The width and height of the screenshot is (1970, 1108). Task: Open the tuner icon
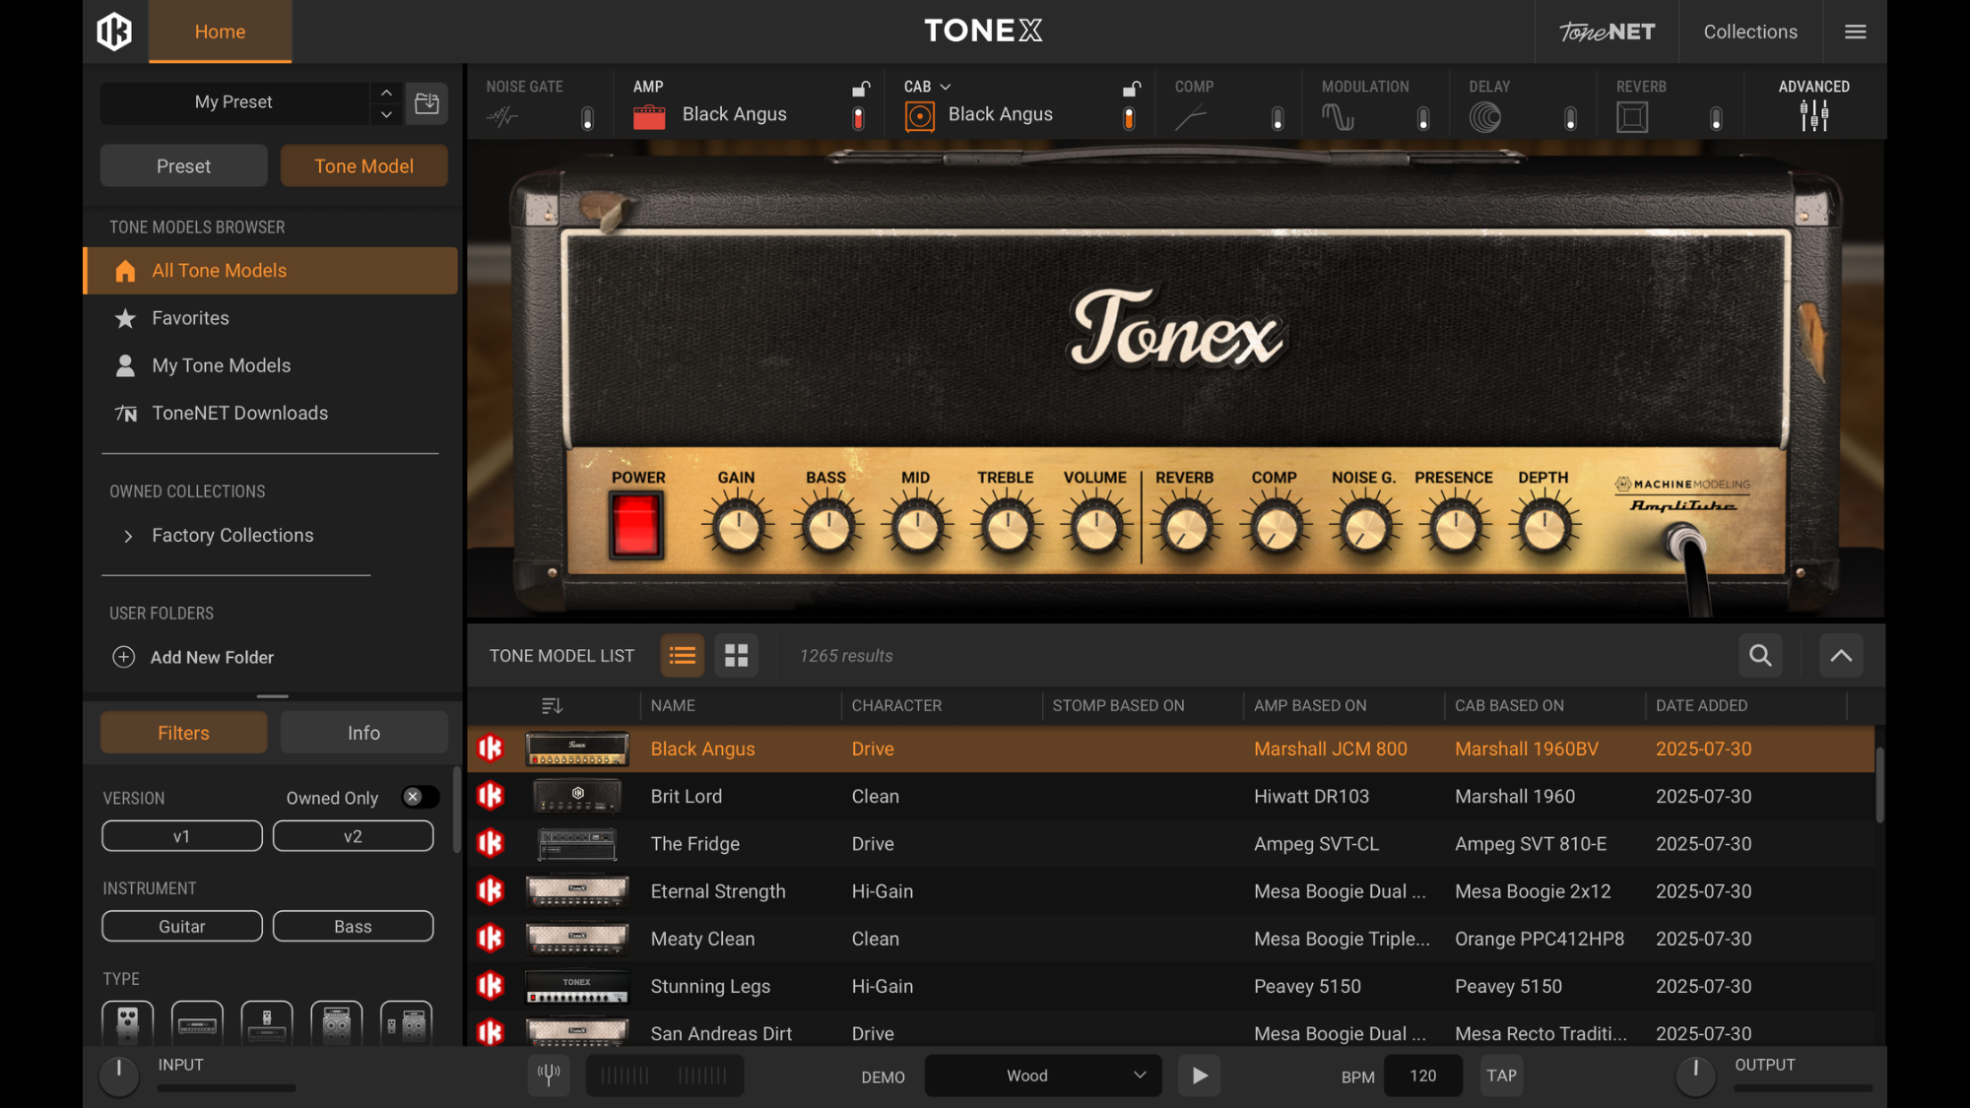550,1075
